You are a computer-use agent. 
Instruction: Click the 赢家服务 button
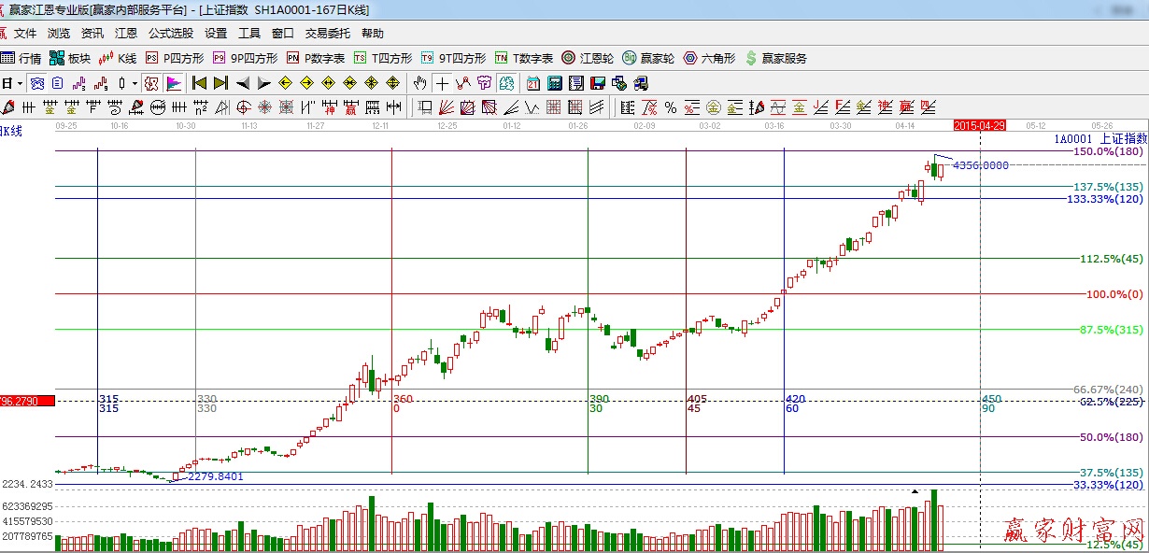[775, 58]
